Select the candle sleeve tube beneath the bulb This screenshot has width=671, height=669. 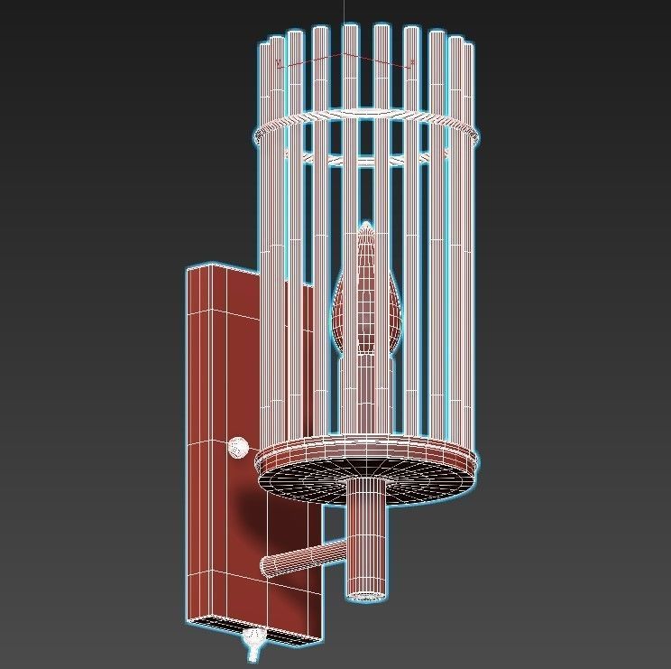coord(365,396)
